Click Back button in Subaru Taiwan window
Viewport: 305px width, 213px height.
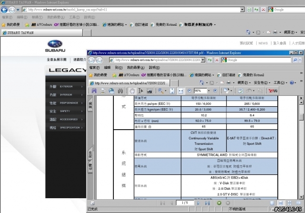[4, 10]
